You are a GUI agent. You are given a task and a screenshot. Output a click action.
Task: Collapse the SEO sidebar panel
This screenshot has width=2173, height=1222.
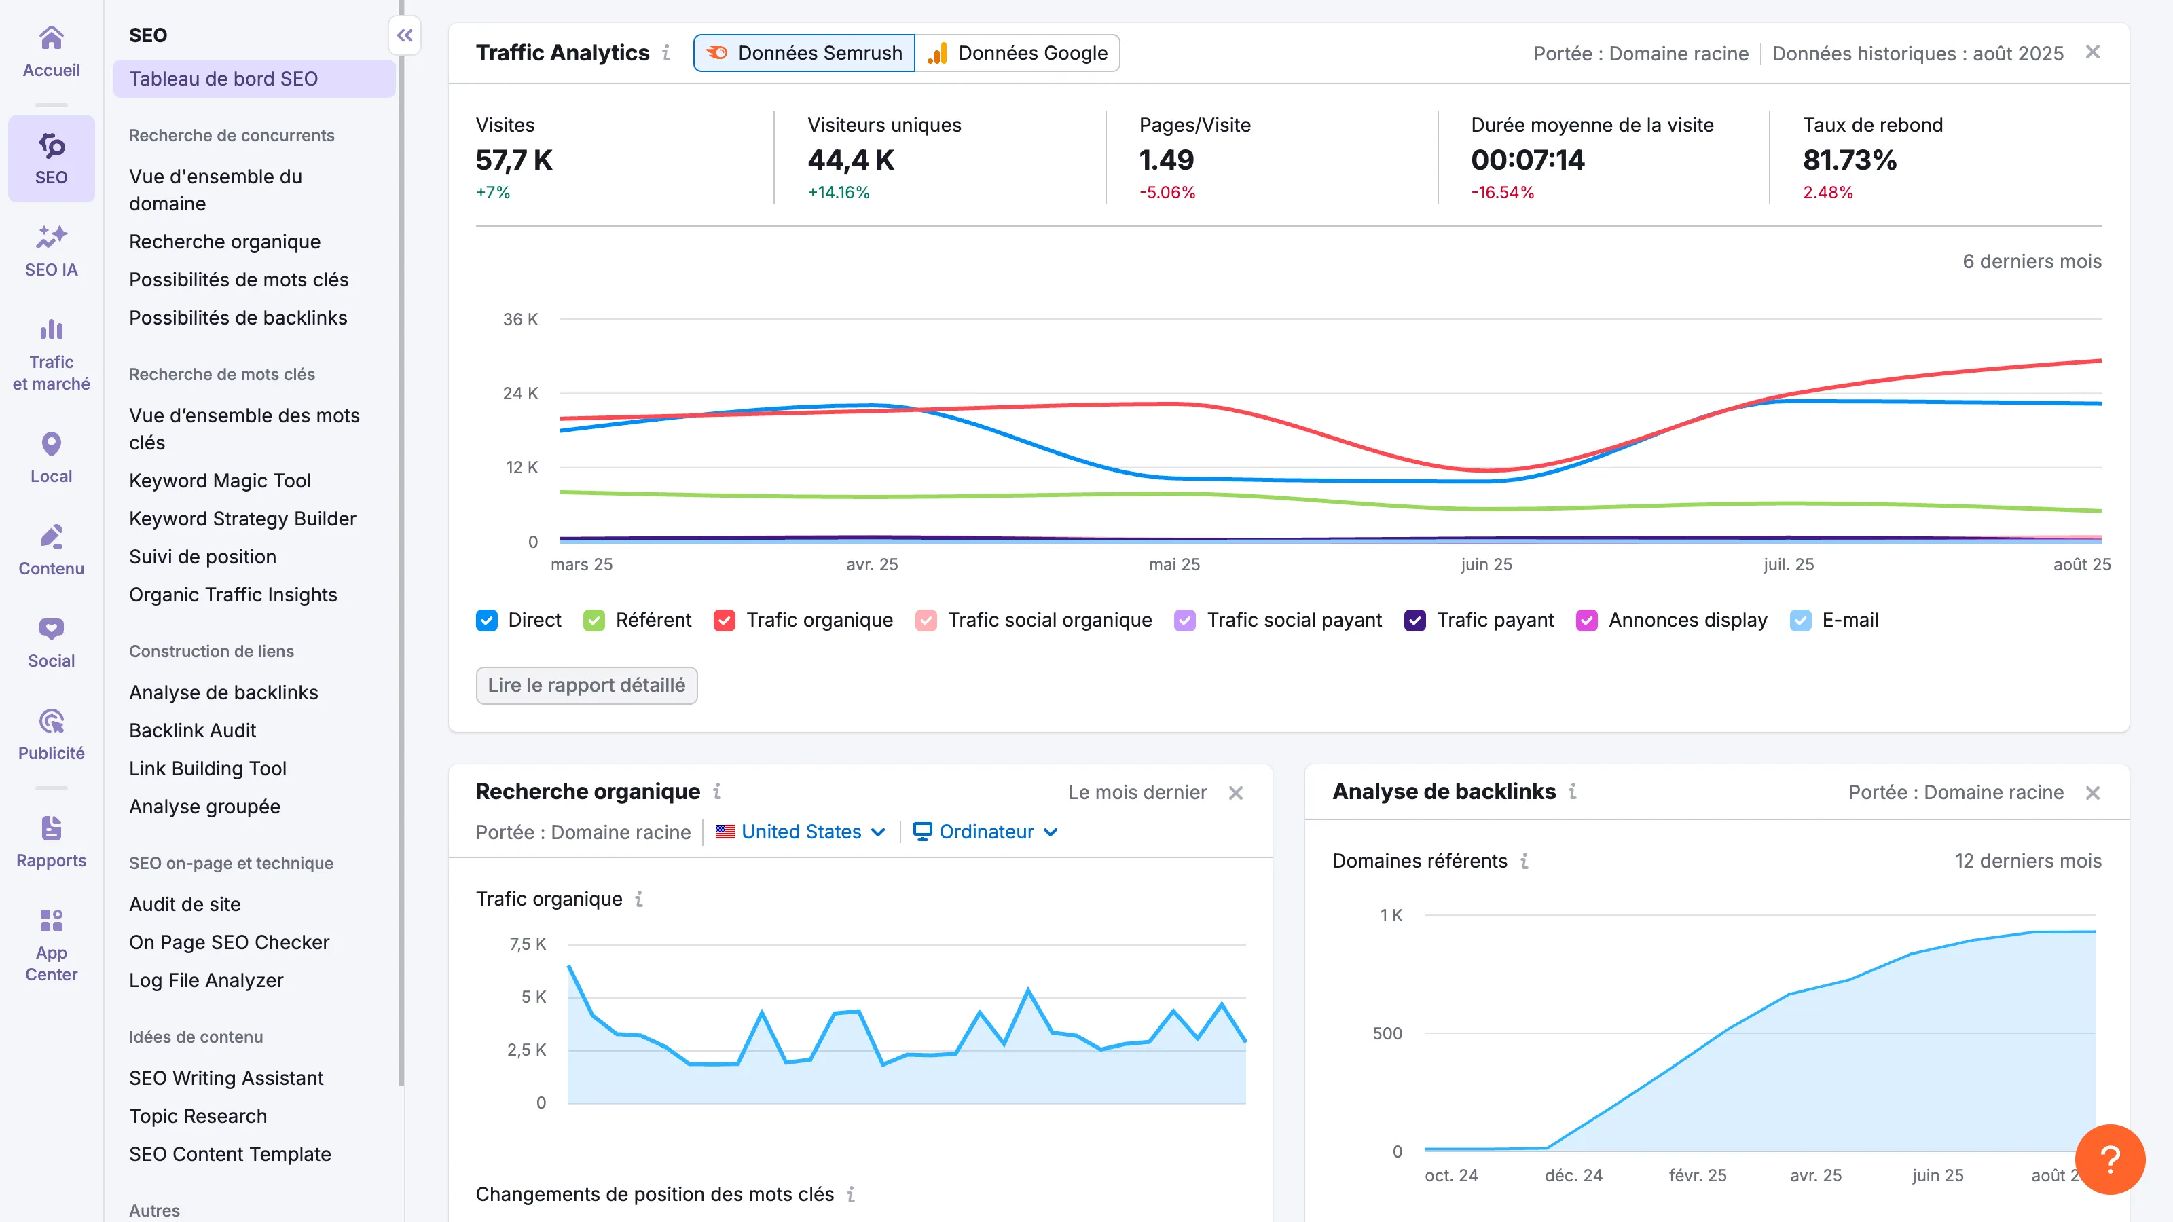click(404, 35)
